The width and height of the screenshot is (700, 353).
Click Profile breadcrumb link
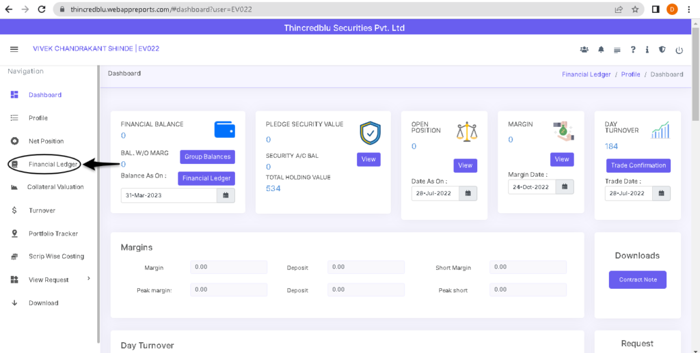tap(630, 74)
